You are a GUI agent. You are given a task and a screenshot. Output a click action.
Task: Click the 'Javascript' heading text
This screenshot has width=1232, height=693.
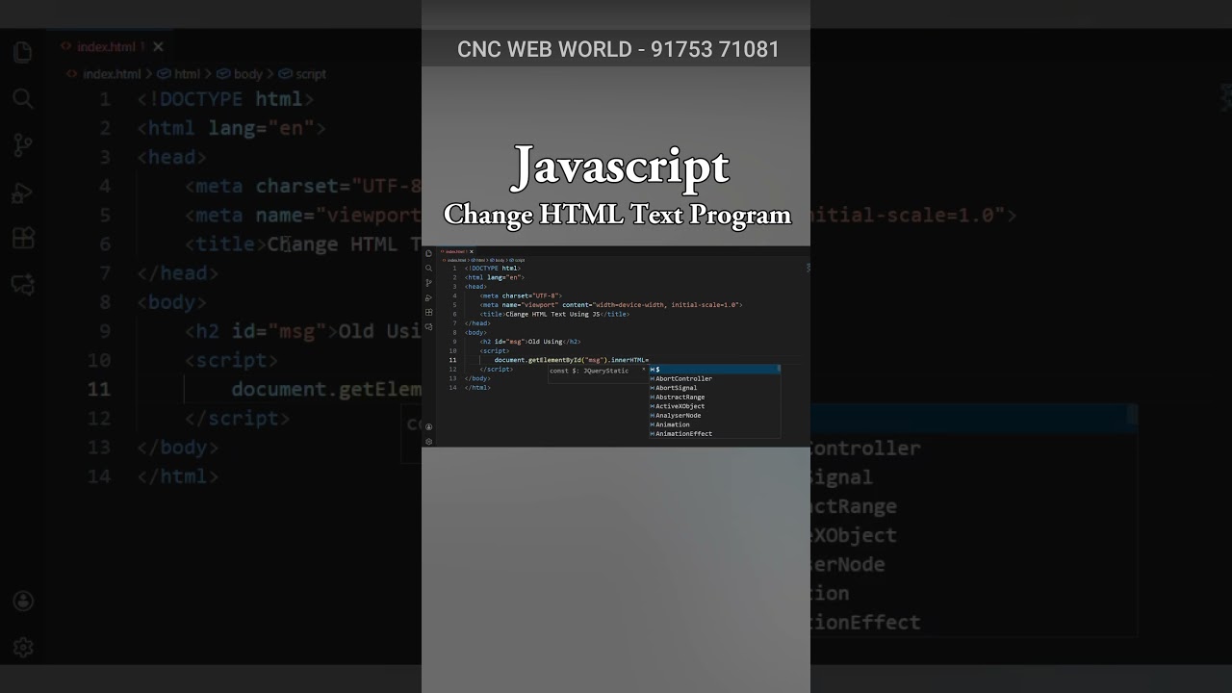pos(621,167)
